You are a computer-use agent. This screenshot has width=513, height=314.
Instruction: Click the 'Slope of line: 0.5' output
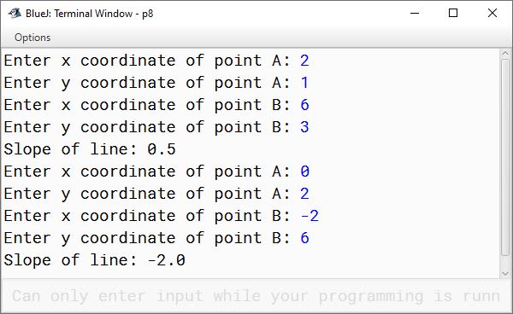point(90,149)
